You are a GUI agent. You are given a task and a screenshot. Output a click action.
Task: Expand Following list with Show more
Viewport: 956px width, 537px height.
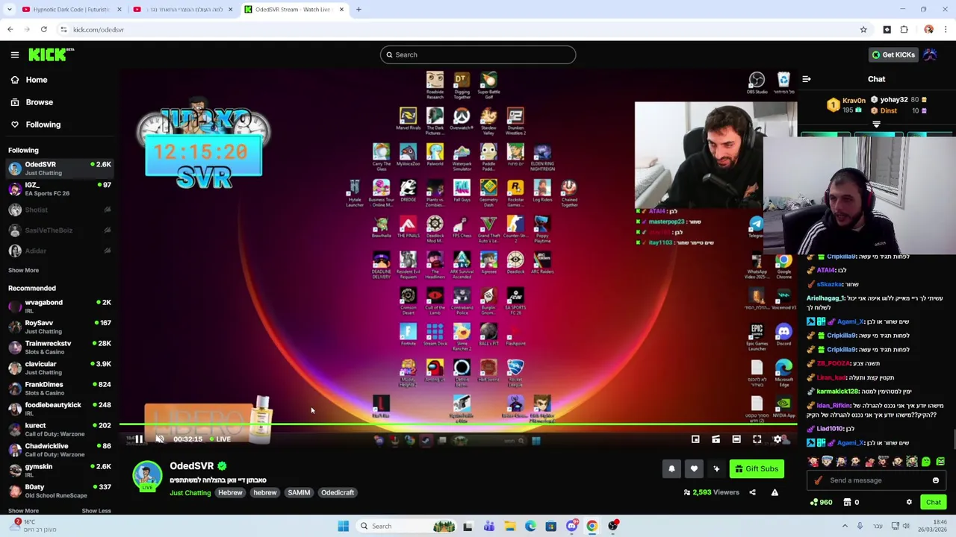(23, 270)
